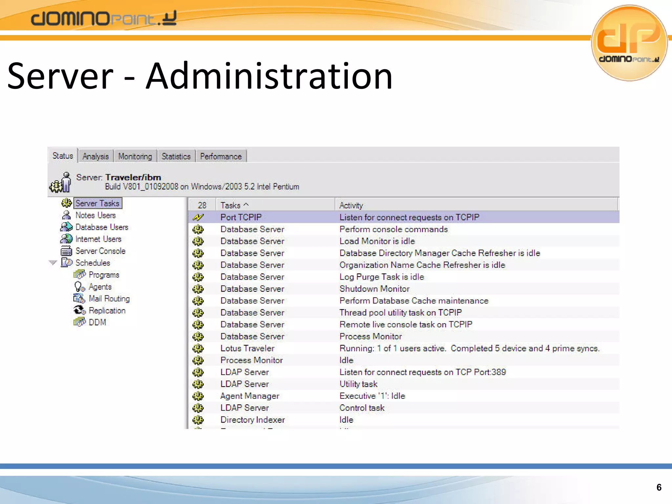The image size is (672, 504).
Task: Select Schedules in the tree
Action: (93, 263)
